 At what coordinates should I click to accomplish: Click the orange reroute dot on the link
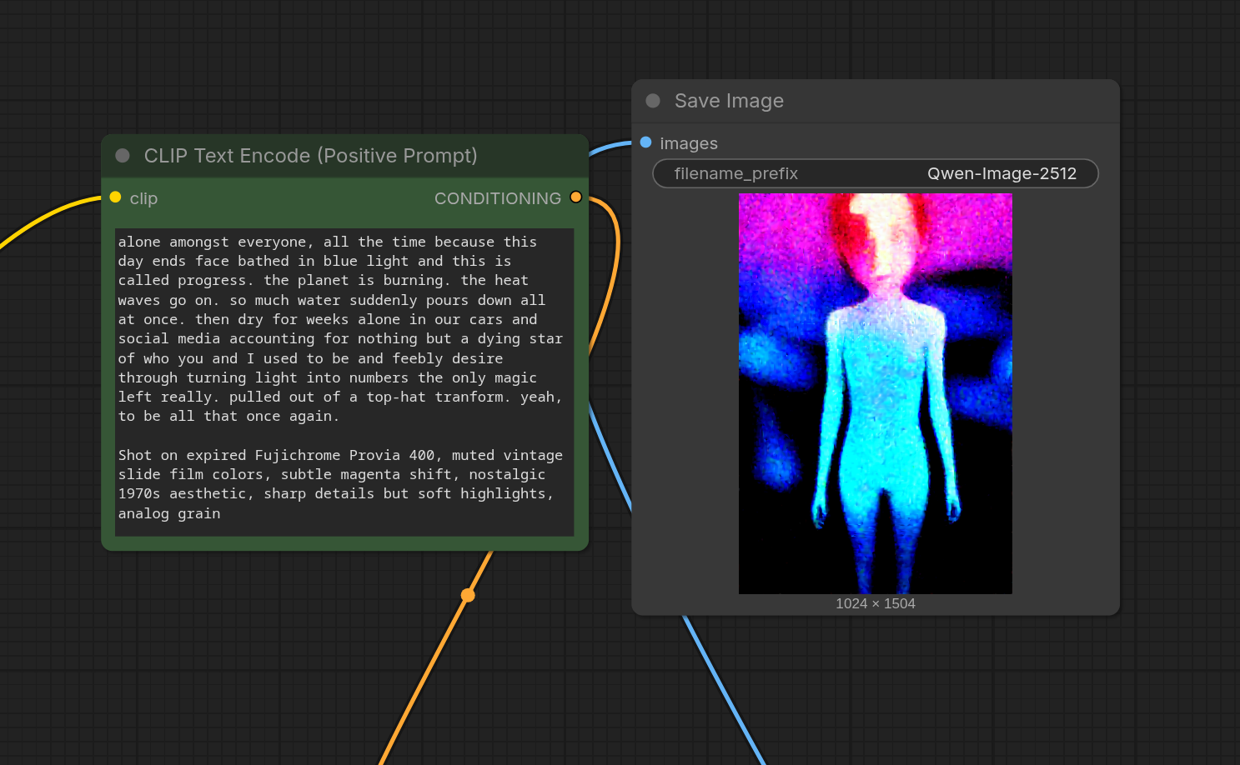coord(468,595)
